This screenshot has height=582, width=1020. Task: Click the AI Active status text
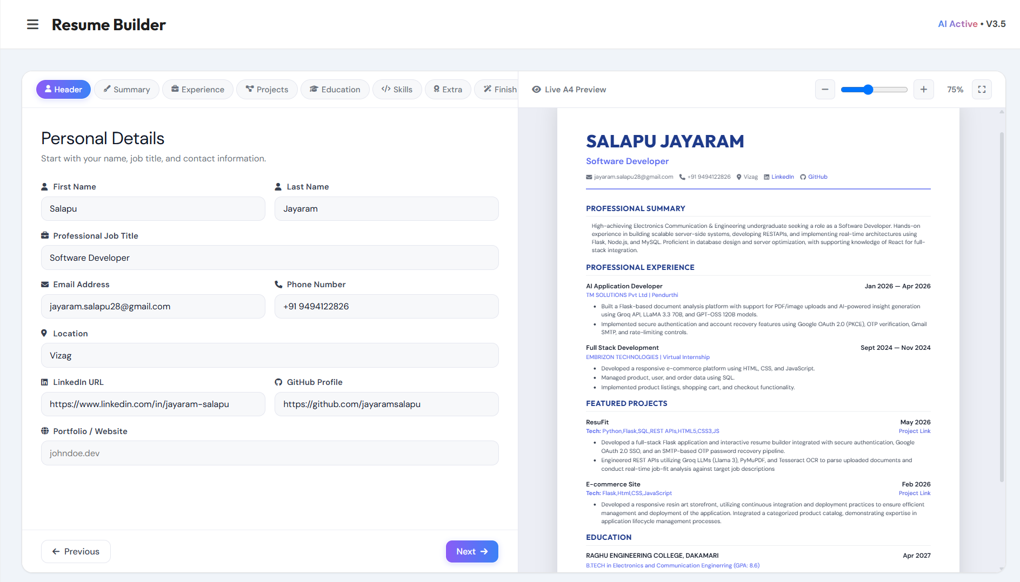click(x=957, y=24)
